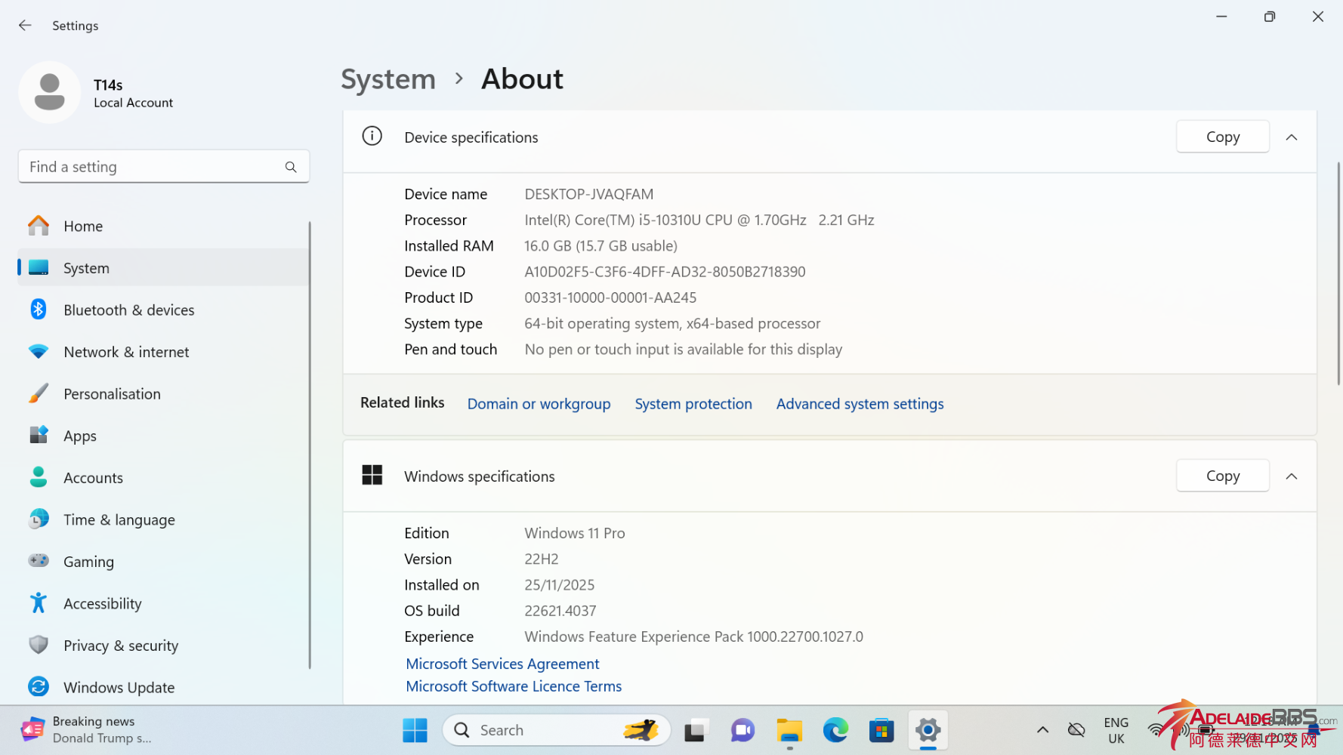
Task: Open File Explorer from the taskbar
Action: click(789, 730)
